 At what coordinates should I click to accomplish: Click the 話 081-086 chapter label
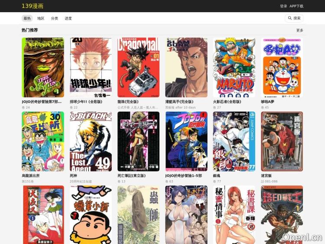(269, 181)
